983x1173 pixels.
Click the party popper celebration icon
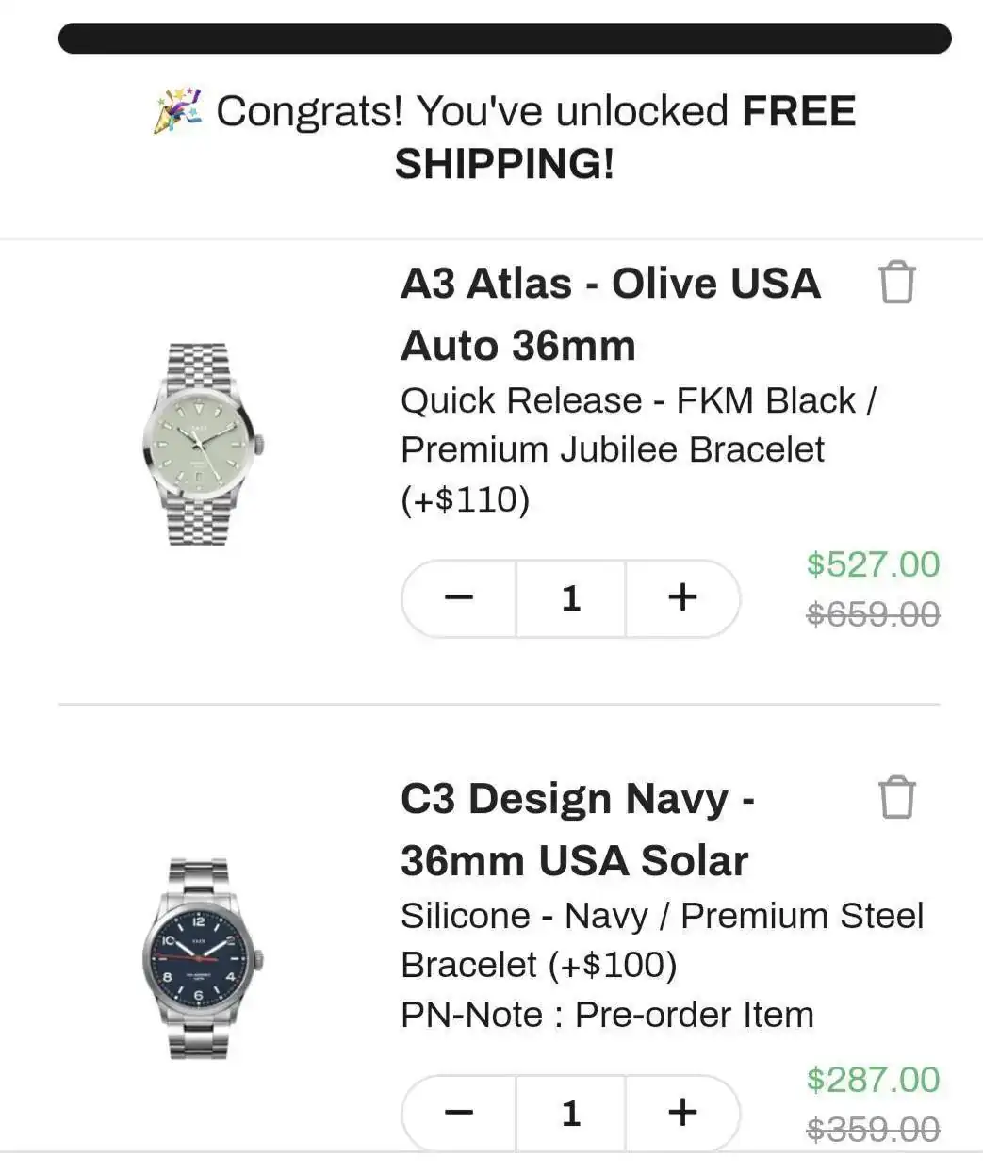tap(178, 110)
